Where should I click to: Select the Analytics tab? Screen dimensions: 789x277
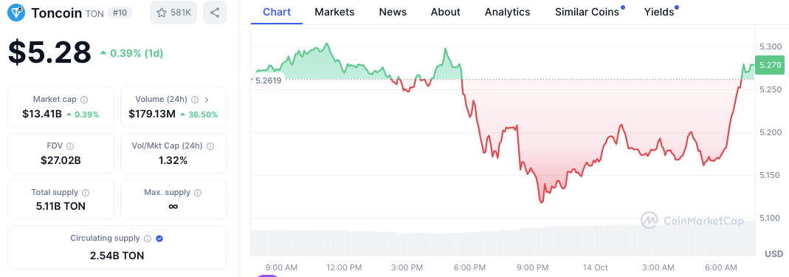pos(507,12)
